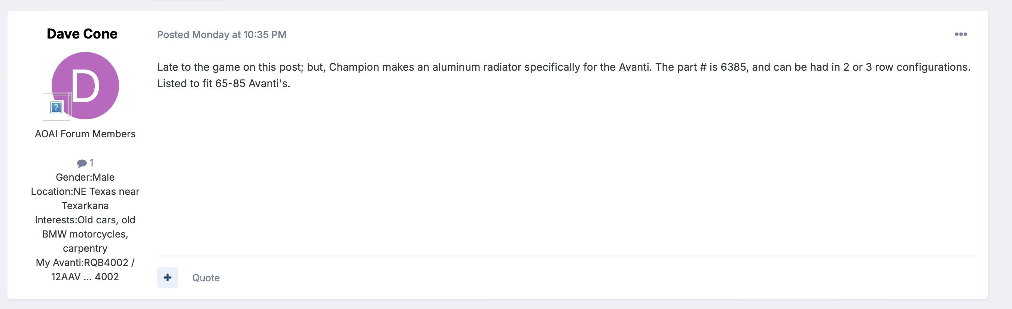Click the word Texarkana in the sidebar
The image size is (1012, 309).
click(x=85, y=206)
